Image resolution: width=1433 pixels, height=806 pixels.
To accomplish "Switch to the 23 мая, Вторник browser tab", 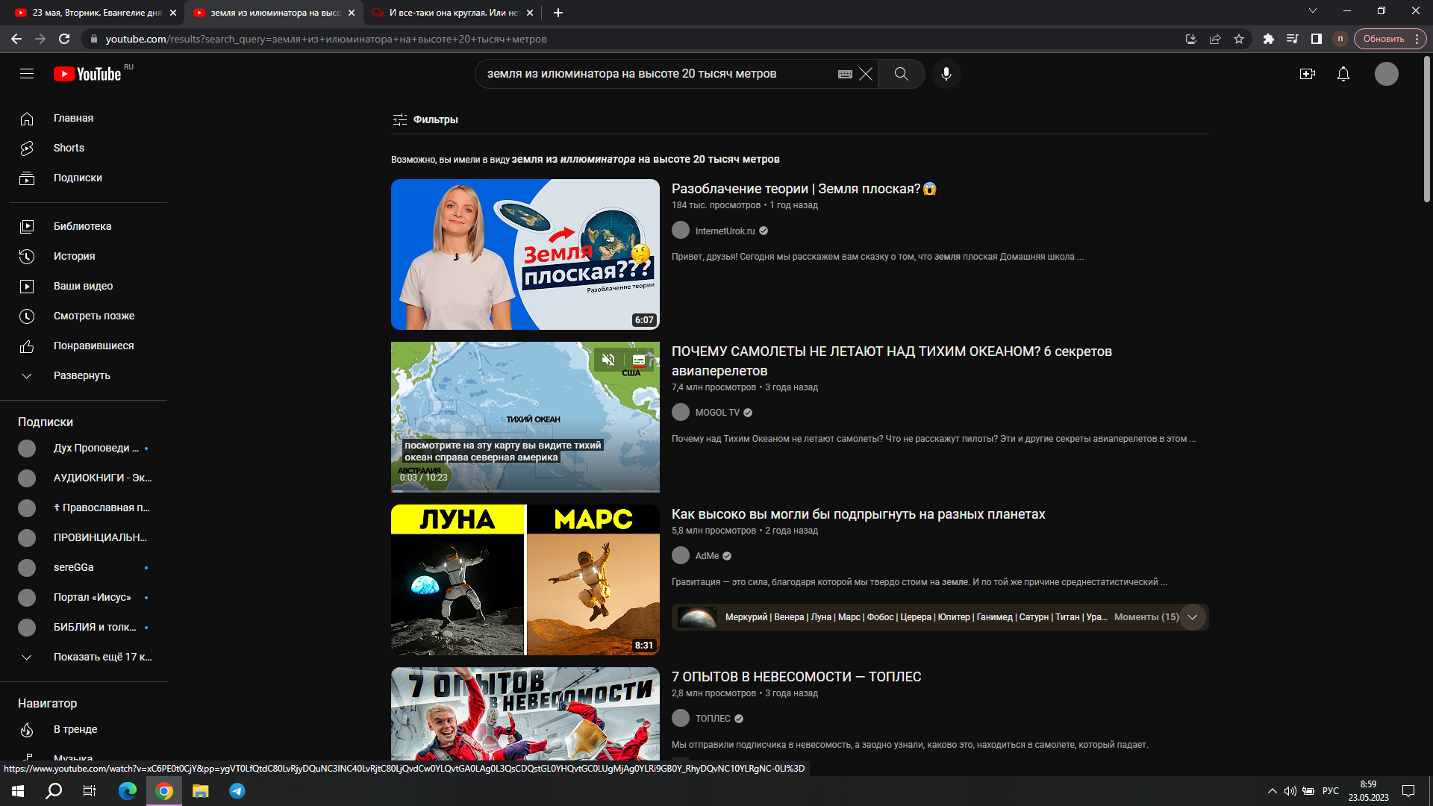I will pyautogui.click(x=96, y=13).
